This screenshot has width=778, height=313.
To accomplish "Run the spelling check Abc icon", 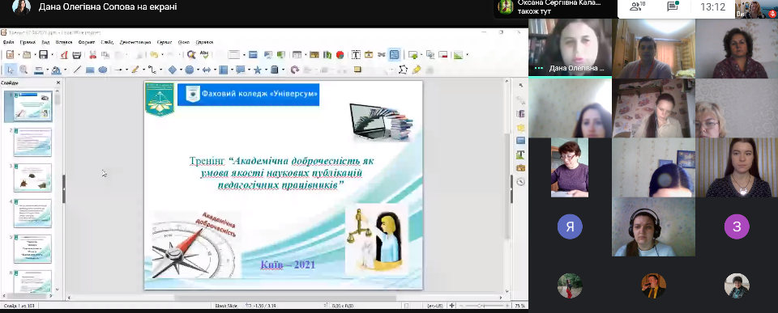I will click(204, 54).
